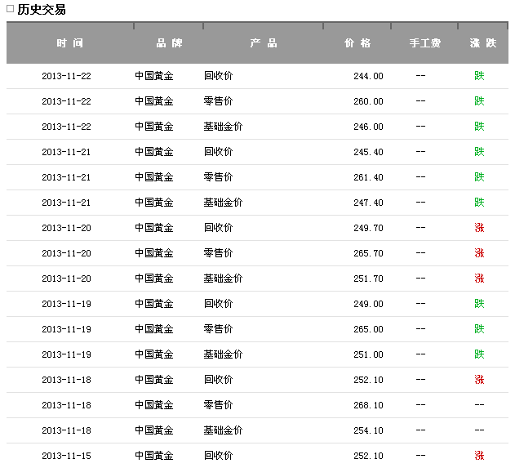Click the square icon beside 历史交易
Viewport: 515px width, 468px height.
point(10,10)
